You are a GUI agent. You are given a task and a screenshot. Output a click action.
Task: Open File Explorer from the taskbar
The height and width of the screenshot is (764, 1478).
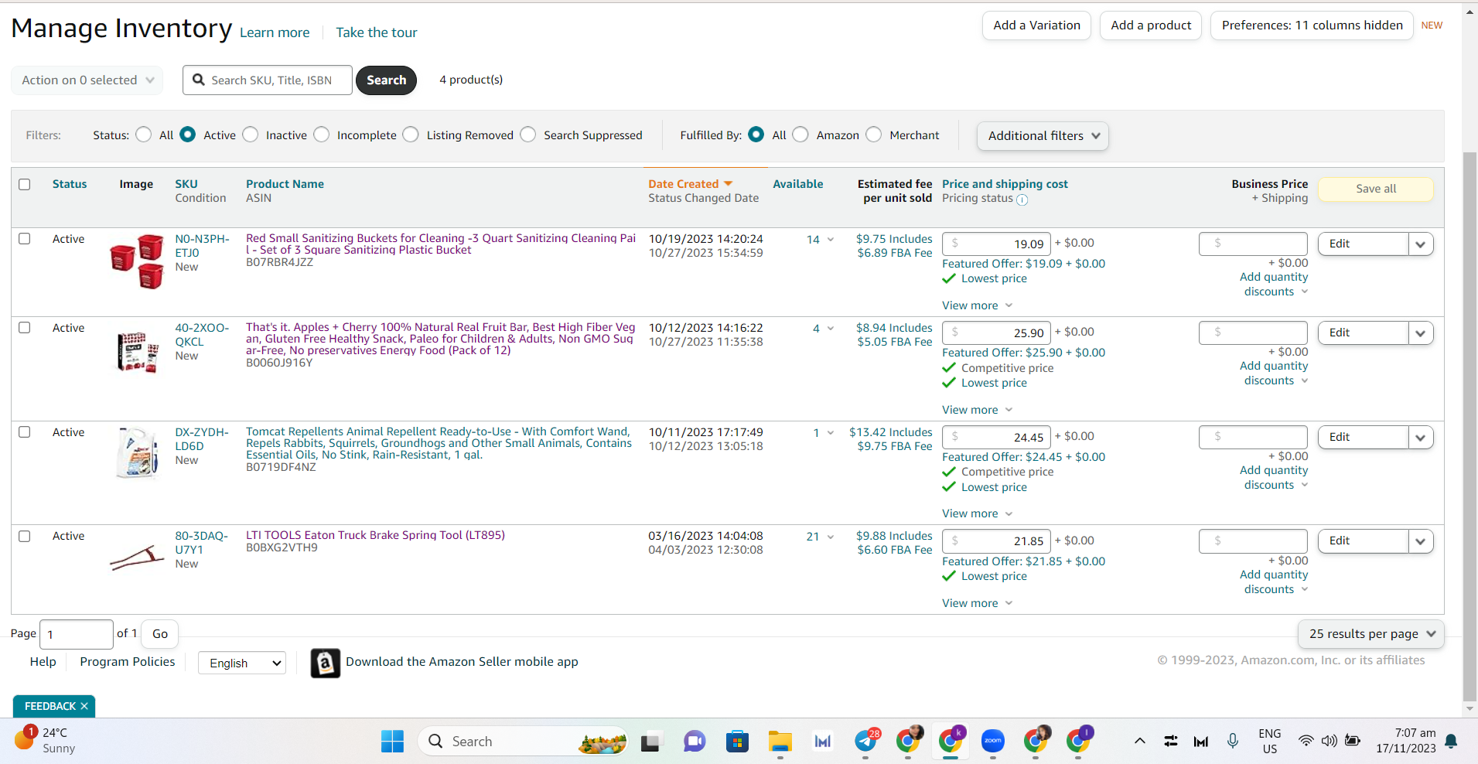click(780, 742)
